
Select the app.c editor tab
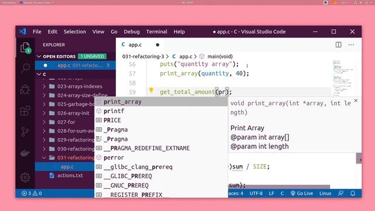tap(140, 45)
